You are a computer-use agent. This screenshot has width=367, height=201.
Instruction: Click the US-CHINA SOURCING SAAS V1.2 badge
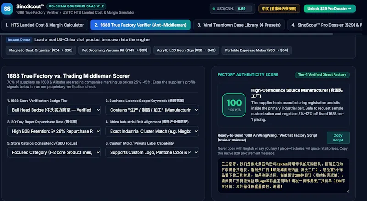(x=76, y=6)
